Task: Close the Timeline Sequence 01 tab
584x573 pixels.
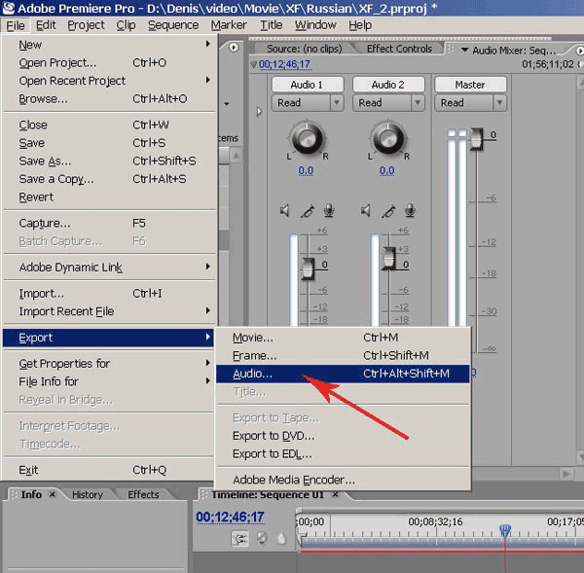Action: point(335,494)
